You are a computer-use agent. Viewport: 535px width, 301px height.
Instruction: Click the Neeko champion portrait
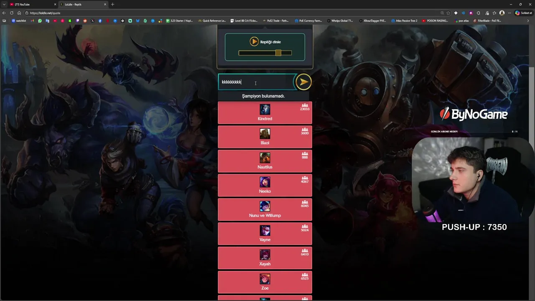(265, 182)
